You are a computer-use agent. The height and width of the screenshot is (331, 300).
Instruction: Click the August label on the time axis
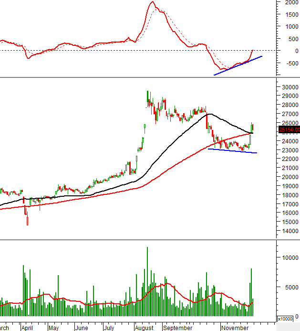pyautogui.click(x=144, y=328)
